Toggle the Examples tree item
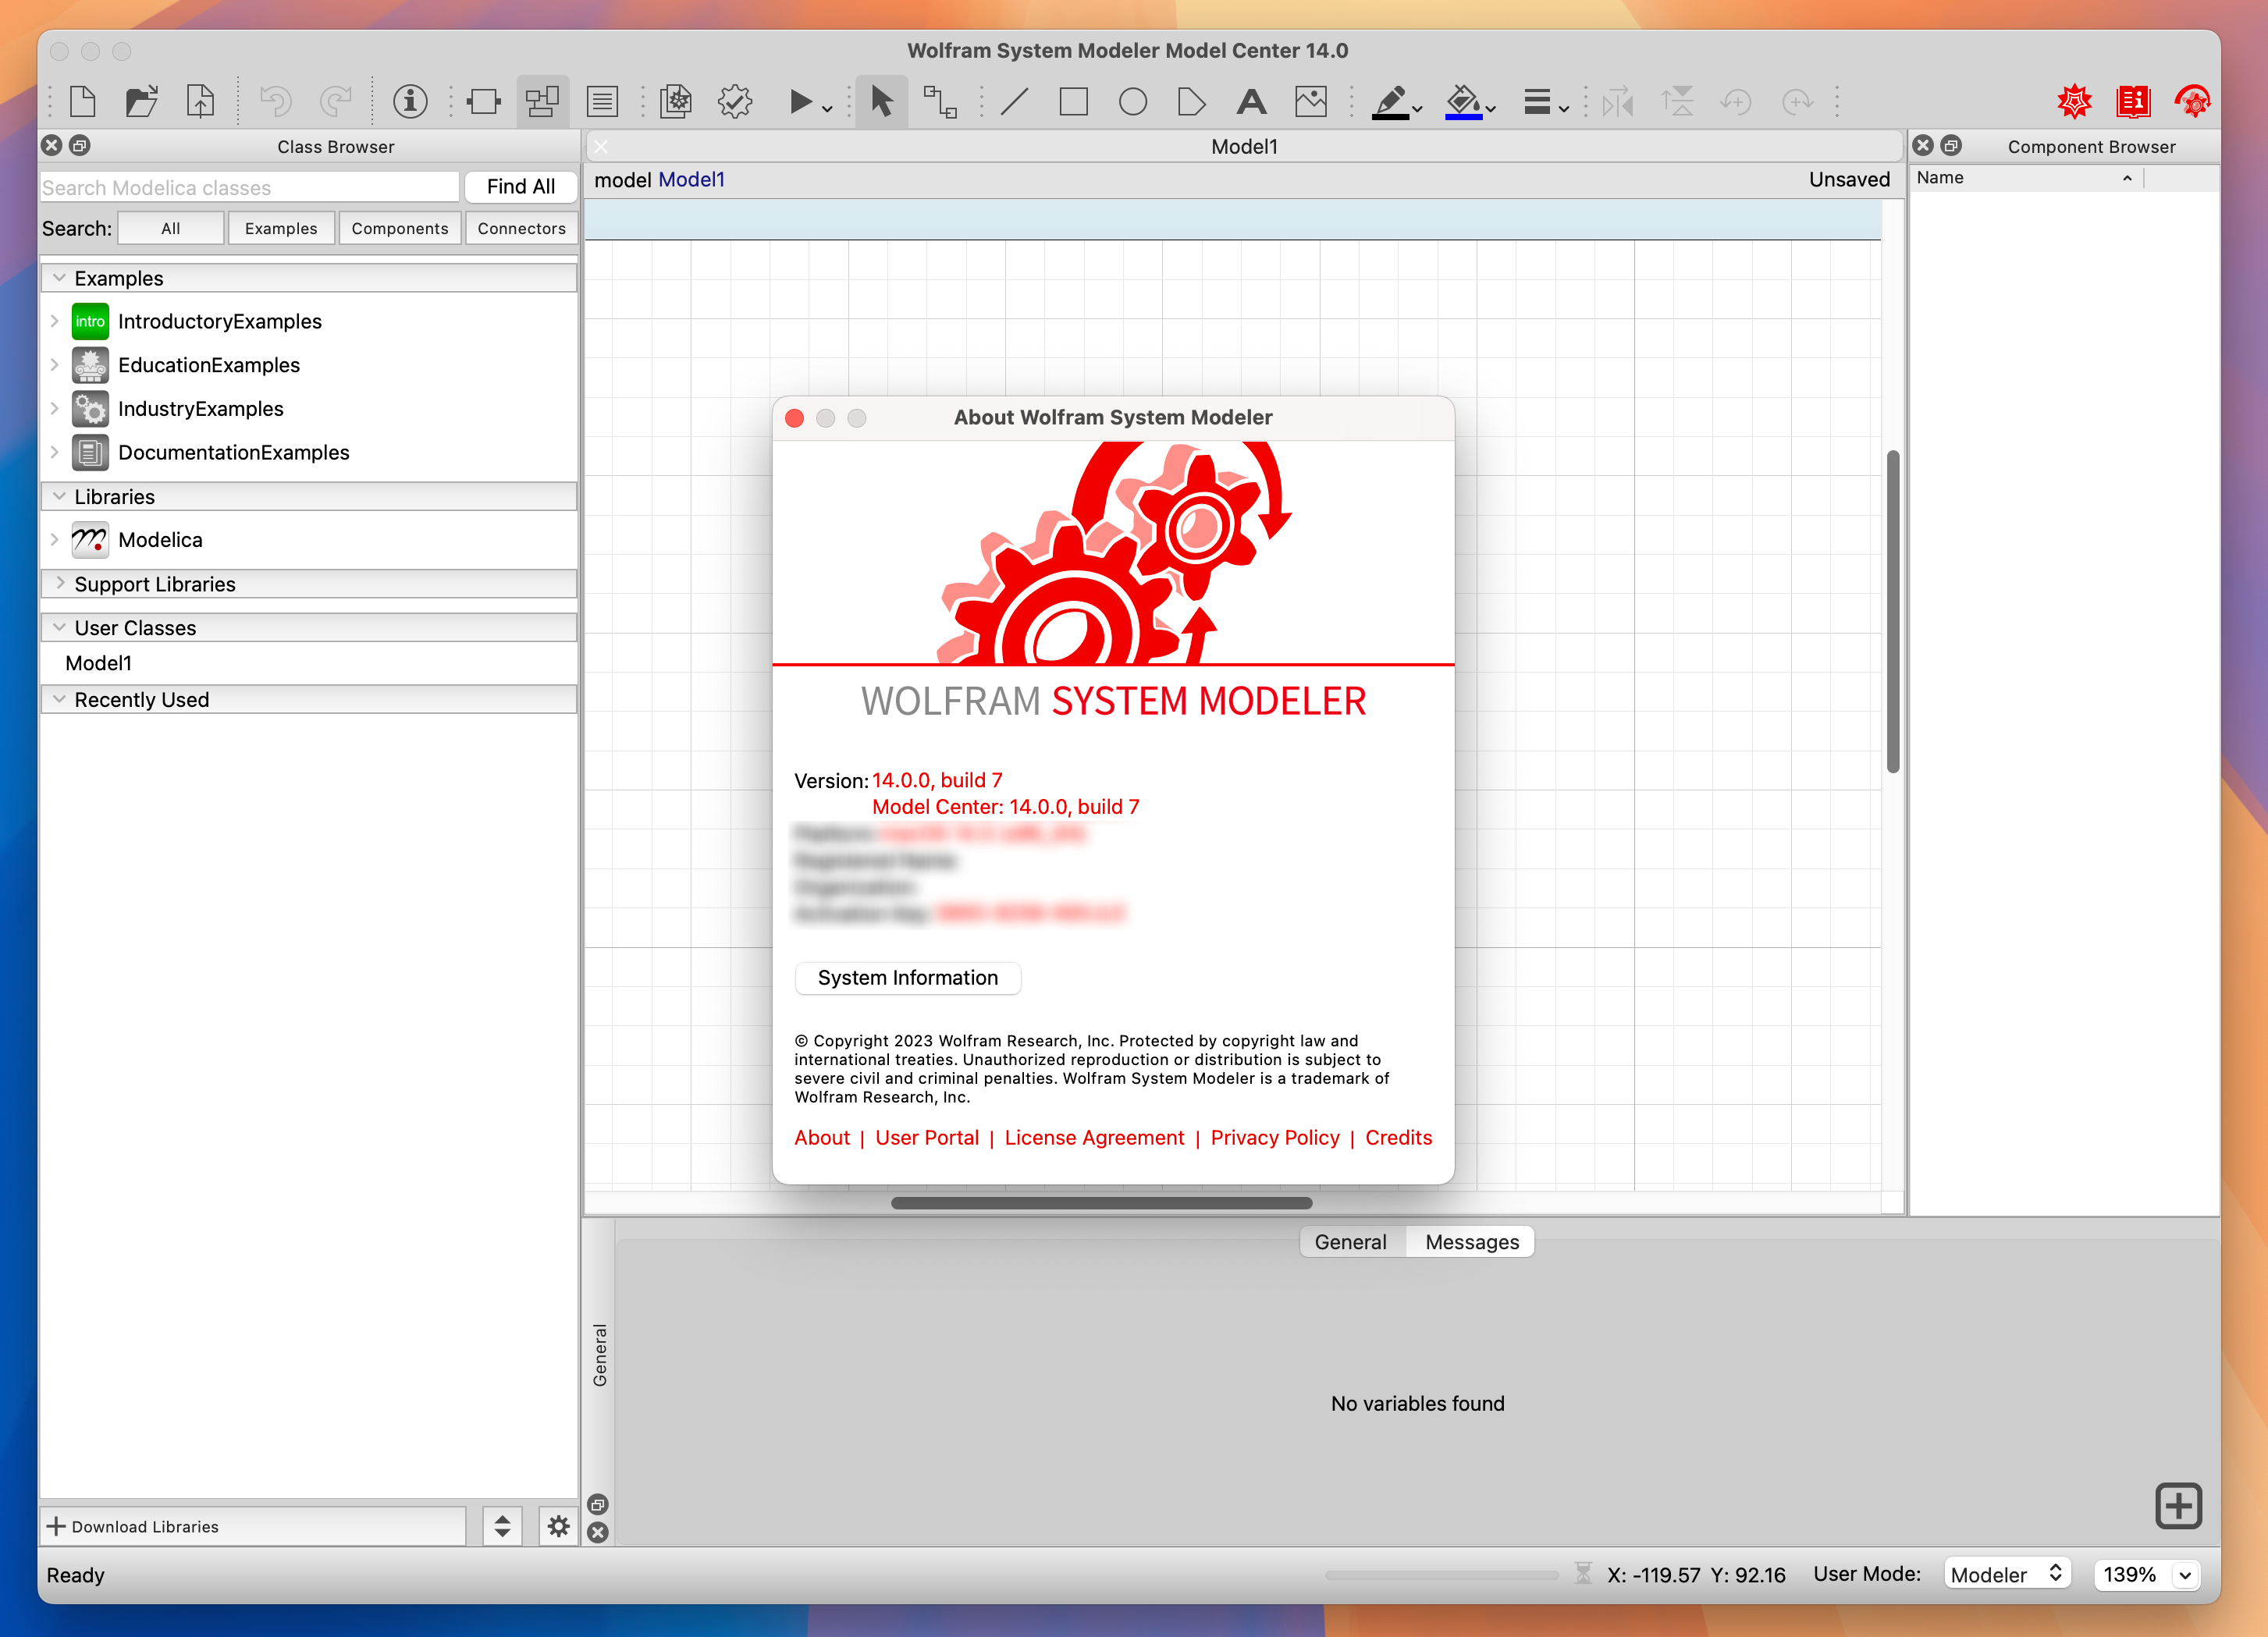 [x=58, y=278]
